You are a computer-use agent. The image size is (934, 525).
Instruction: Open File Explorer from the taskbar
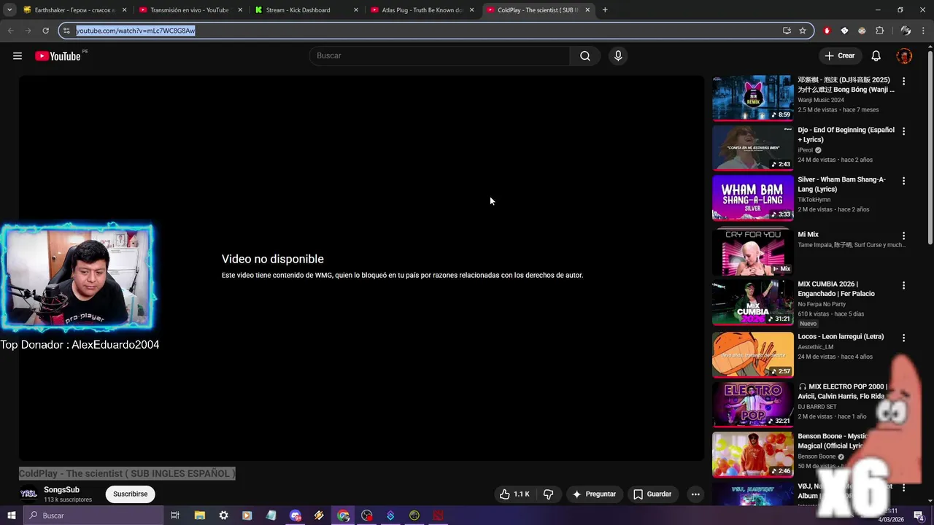[199, 516]
